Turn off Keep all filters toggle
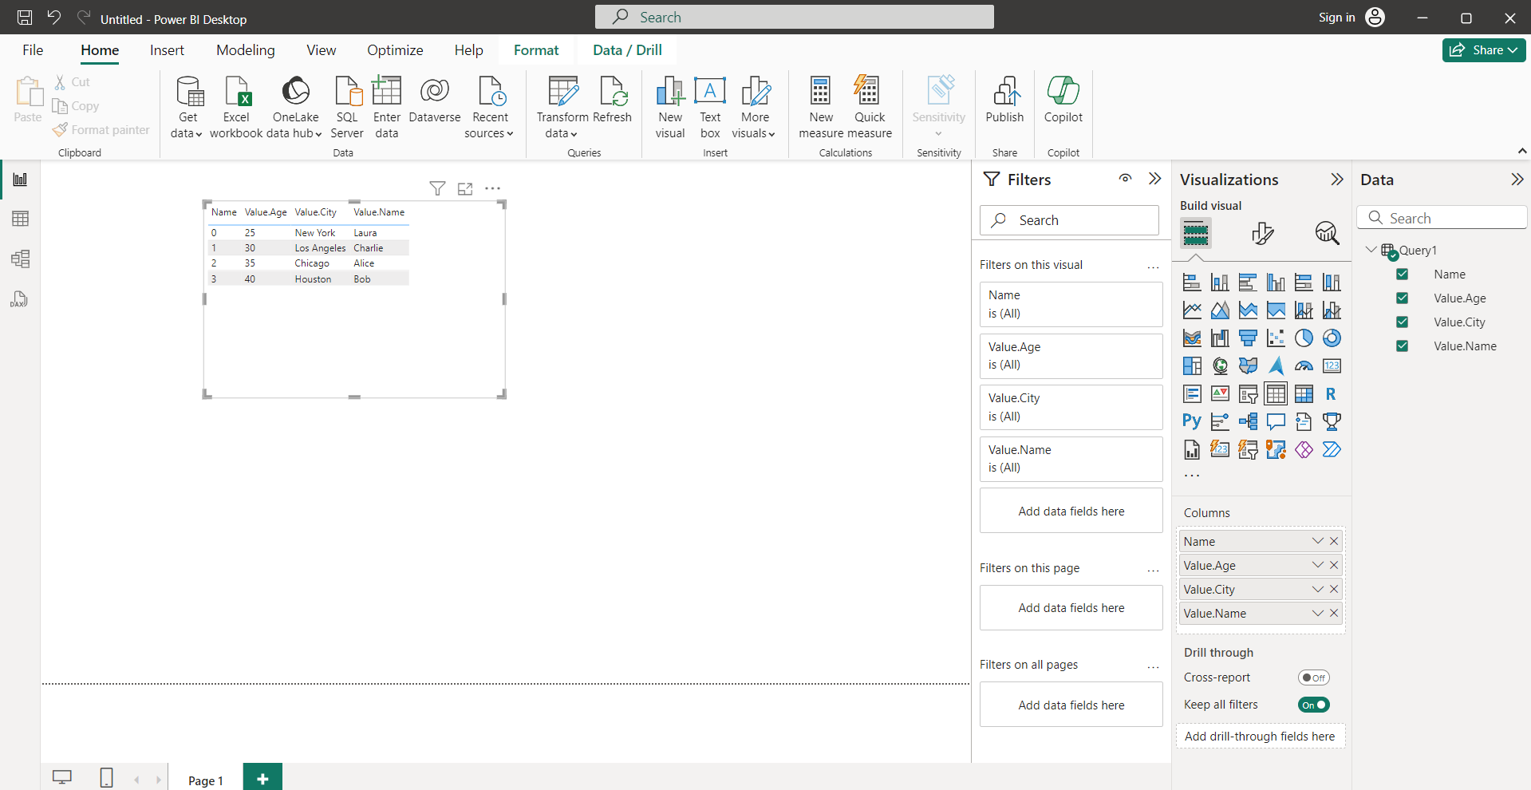 (x=1313, y=705)
